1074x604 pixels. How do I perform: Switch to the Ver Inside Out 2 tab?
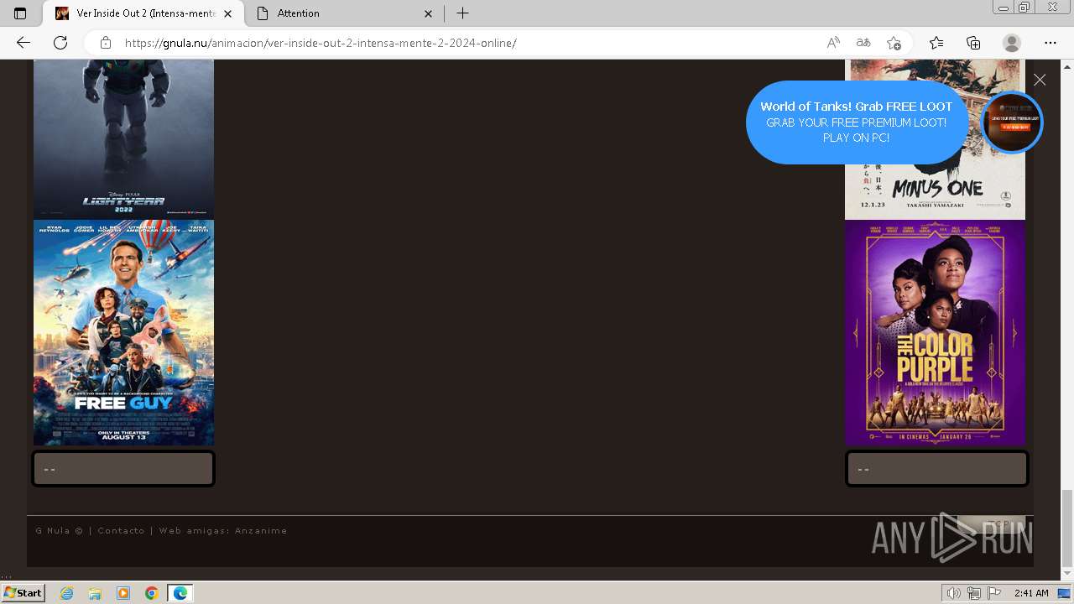tap(143, 13)
